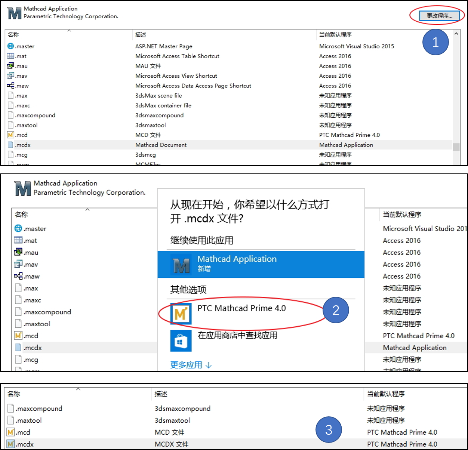The image size is (468, 450).
Task: Select "Microsoft Access Data Access Page Shortcut" text
Action: (x=193, y=86)
